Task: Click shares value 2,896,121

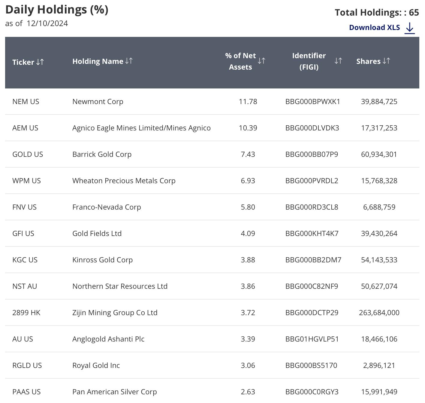Action: click(x=379, y=366)
